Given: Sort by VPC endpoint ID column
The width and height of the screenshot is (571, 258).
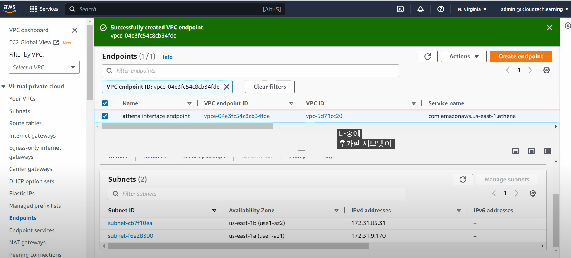Looking at the screenshot, I should (x=291, y=103).
